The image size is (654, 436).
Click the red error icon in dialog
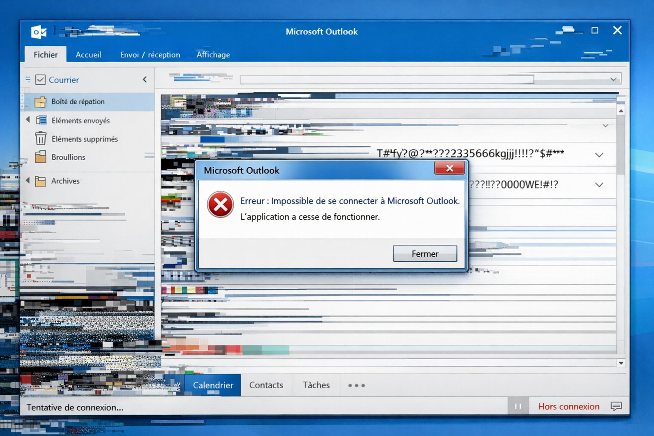tap(220, 205)
